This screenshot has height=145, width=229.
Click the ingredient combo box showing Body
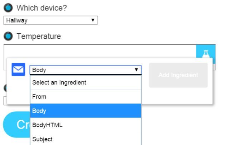85,70
